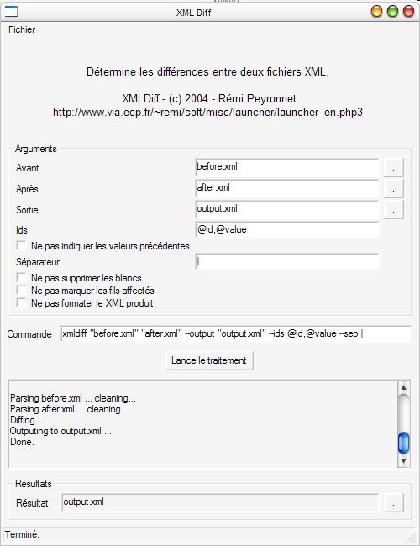
Task: Focus the Résultat output.xml field
Action: click(x=220, y=502)
